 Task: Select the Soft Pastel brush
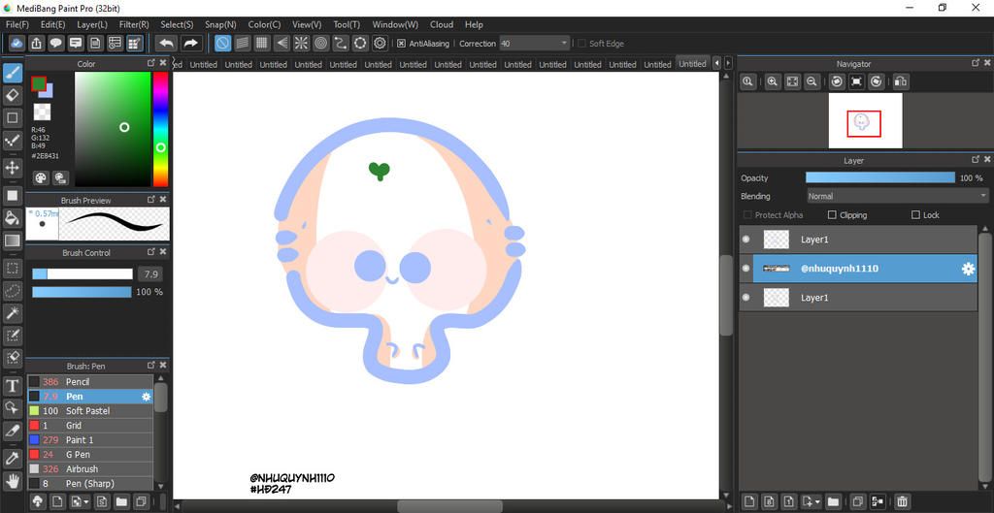tap(90, 411)
